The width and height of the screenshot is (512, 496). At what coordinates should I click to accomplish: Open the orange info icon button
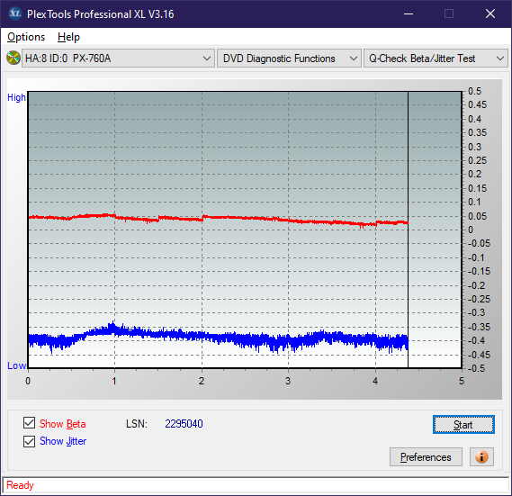point(481,456)
